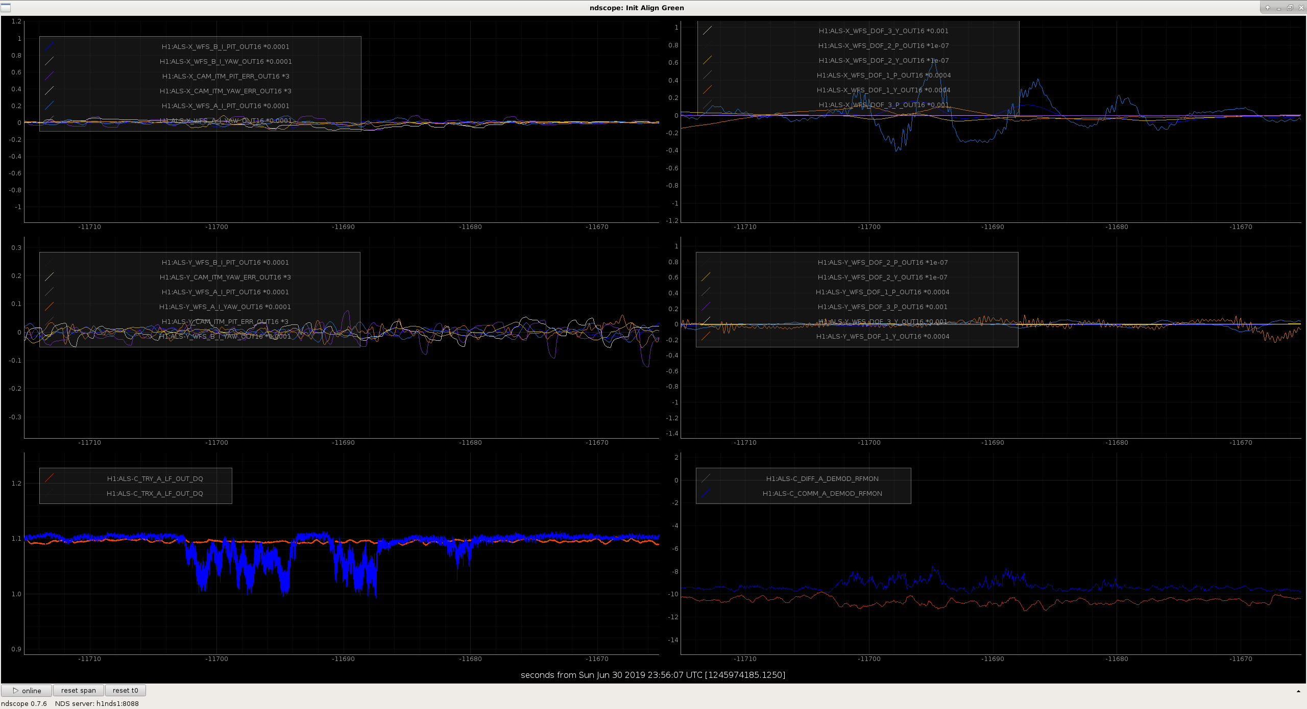This screenshot has width=1307, height=709.
Task: Click the red line sample for H1:ALS-C_TRY_A_LF_OUT_DQ
Action: 49,479
